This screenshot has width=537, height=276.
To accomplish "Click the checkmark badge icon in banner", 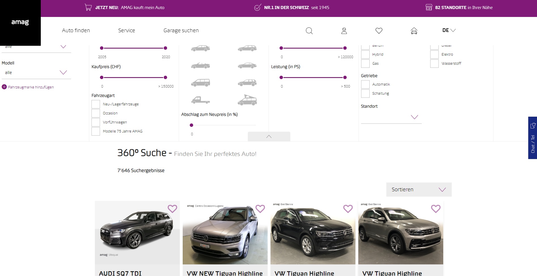I will click(x=257, y=7).
